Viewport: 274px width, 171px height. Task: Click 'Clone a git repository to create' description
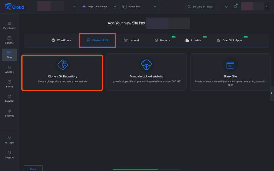click(x=63, y=81)
